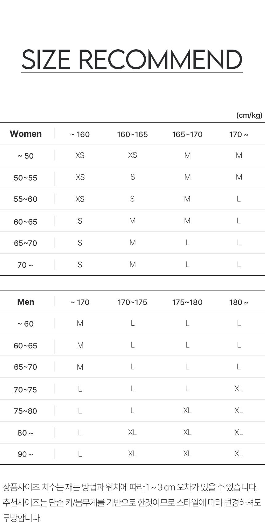Select the ~ 160 height column header
The width and height of the screenshot is (265, 524).
pos(80,134)
